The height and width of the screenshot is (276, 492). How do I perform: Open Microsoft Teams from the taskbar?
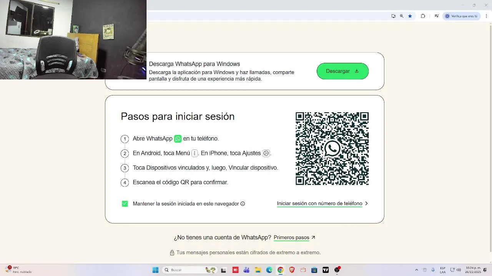[246, 270]
